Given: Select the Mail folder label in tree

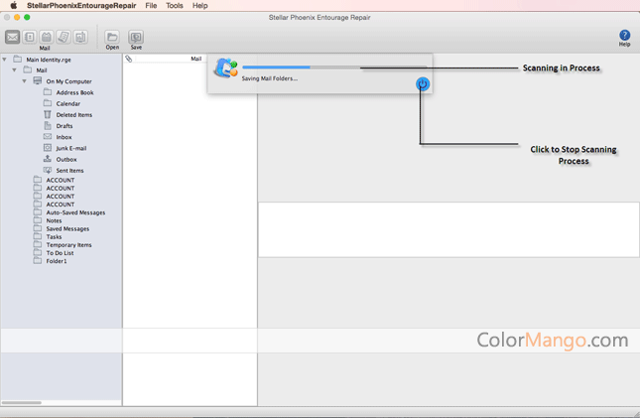Looking at the screenshot, I should (x=42, y=70).
